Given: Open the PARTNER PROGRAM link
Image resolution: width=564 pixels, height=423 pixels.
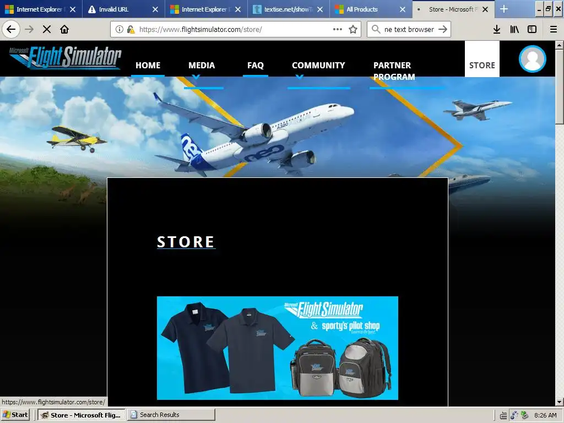Looking at the screenshot, I should 394,71.
